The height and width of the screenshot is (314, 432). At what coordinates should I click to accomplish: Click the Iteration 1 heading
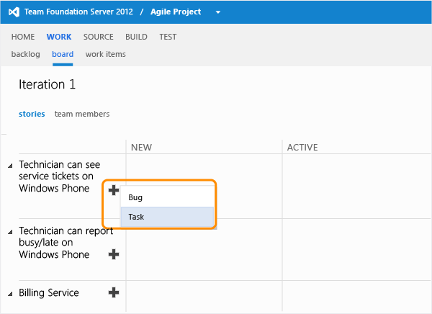tap(47, 84)
